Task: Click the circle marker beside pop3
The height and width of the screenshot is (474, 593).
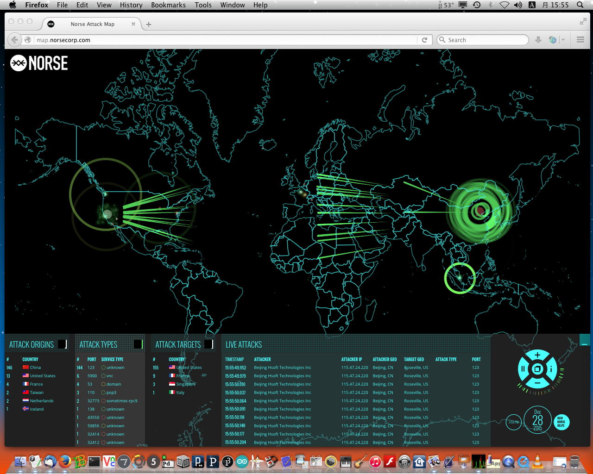Action: point(103,393)
